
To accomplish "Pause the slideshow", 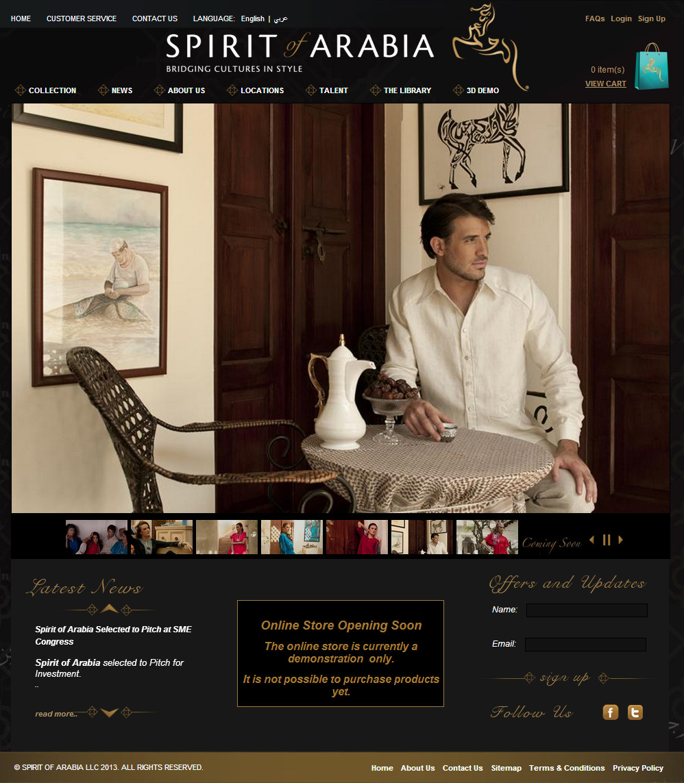I will pos(607,540).
